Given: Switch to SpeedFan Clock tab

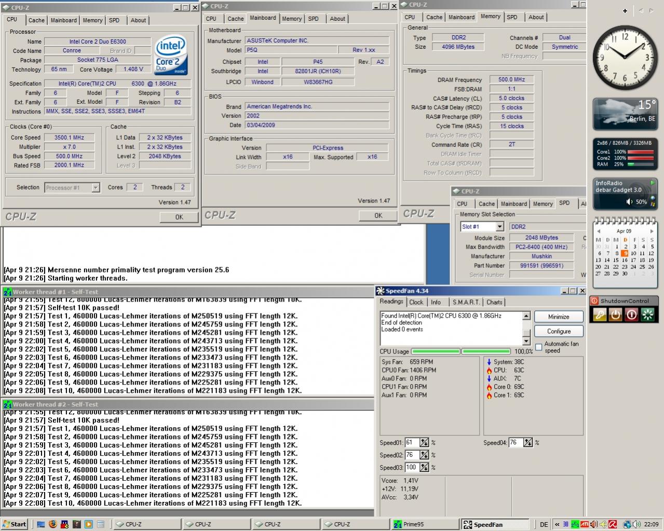Looking at the screenshot, I should [416, 302].
